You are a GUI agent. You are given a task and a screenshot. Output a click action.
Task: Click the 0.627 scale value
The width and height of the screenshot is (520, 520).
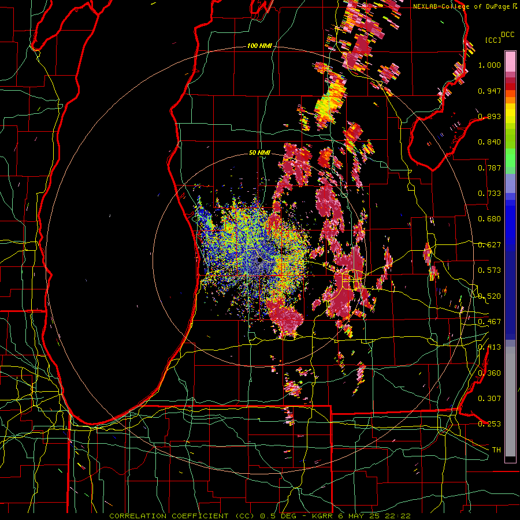489,245
